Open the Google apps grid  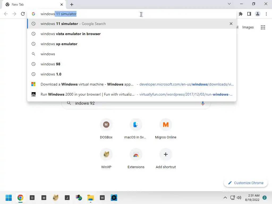[x=263, y=27]
